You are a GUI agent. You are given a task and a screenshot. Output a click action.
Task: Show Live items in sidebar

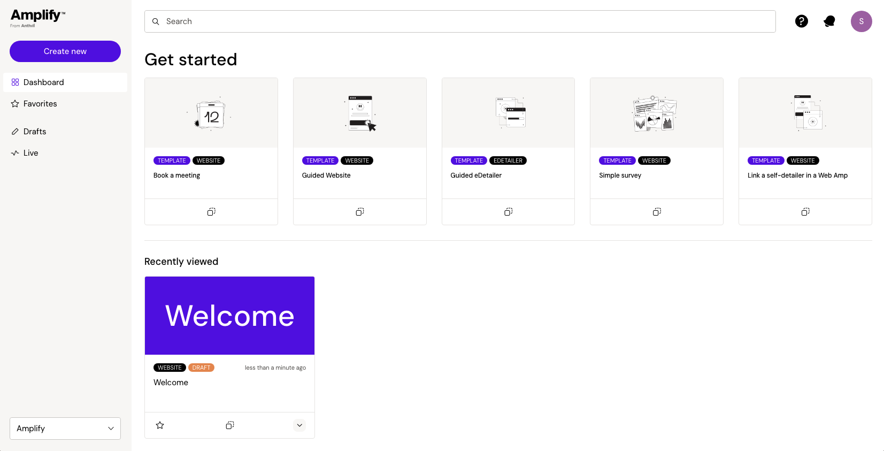[30, 153]
